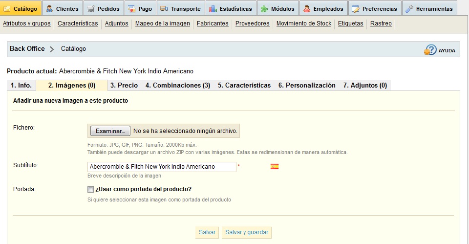
Task: Switch to the 6. Personalización tab
Action: click(307, 85)
